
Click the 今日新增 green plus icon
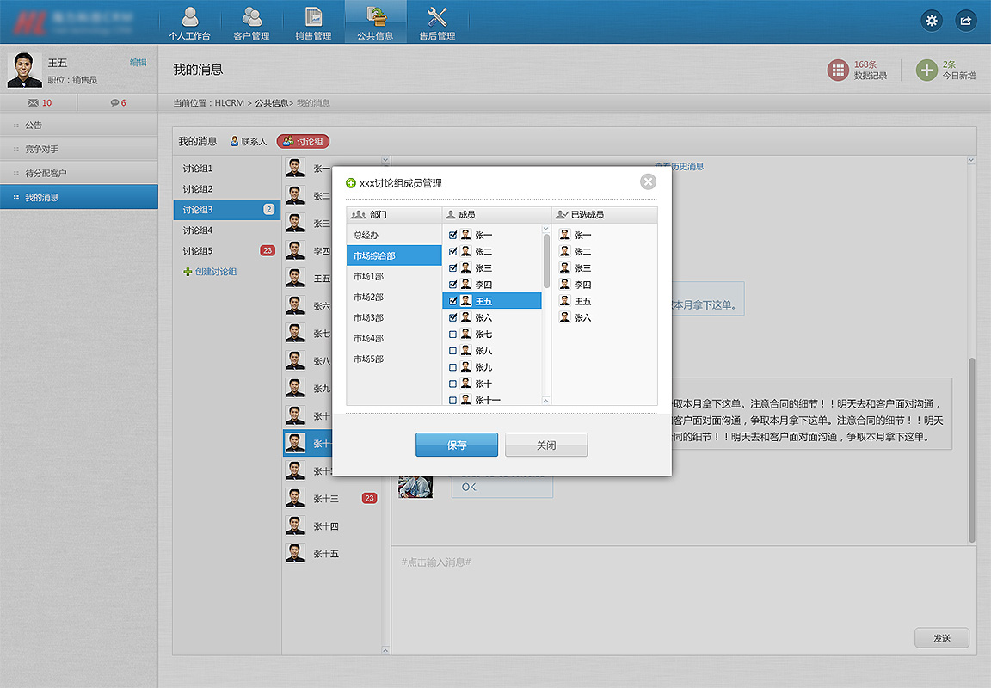coord(926,71)
